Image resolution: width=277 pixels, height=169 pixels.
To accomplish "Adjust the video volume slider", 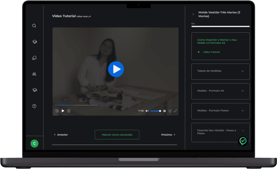I will [x=156, y=111].
